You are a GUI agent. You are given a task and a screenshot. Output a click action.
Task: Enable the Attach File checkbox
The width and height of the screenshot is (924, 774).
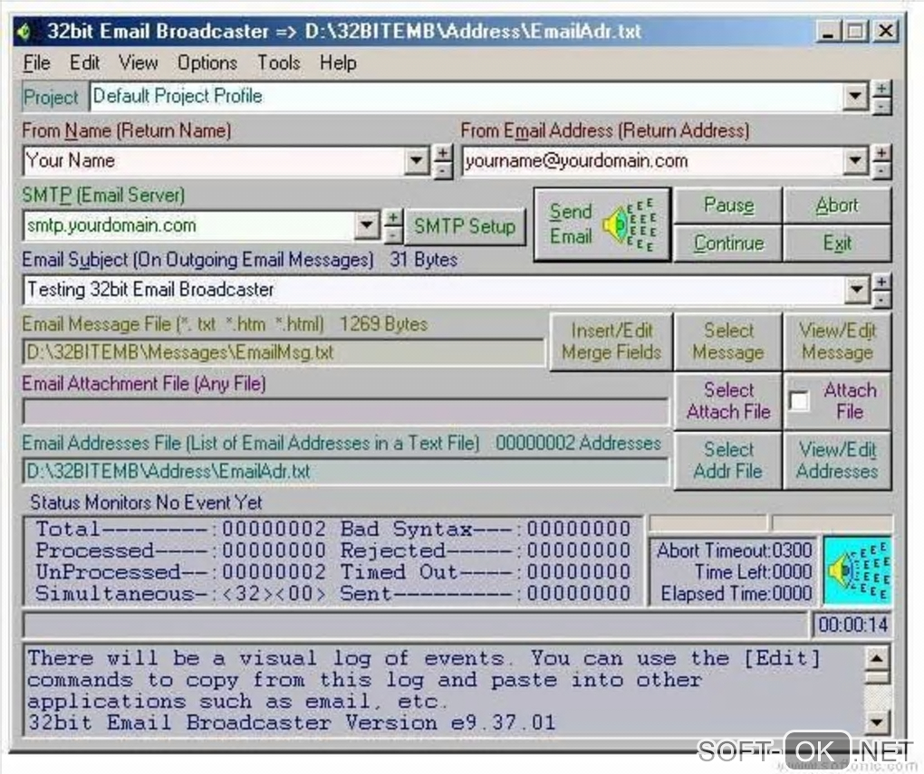tap(799, 402)
